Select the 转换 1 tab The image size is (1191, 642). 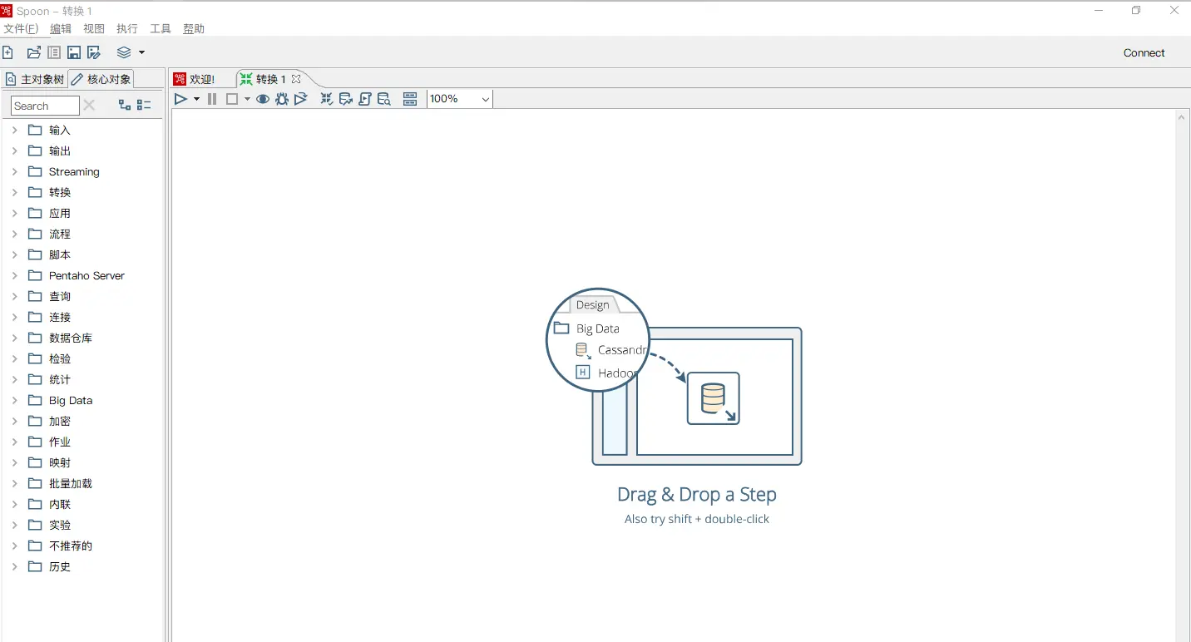pyautogui.click(x=269, y=79)
